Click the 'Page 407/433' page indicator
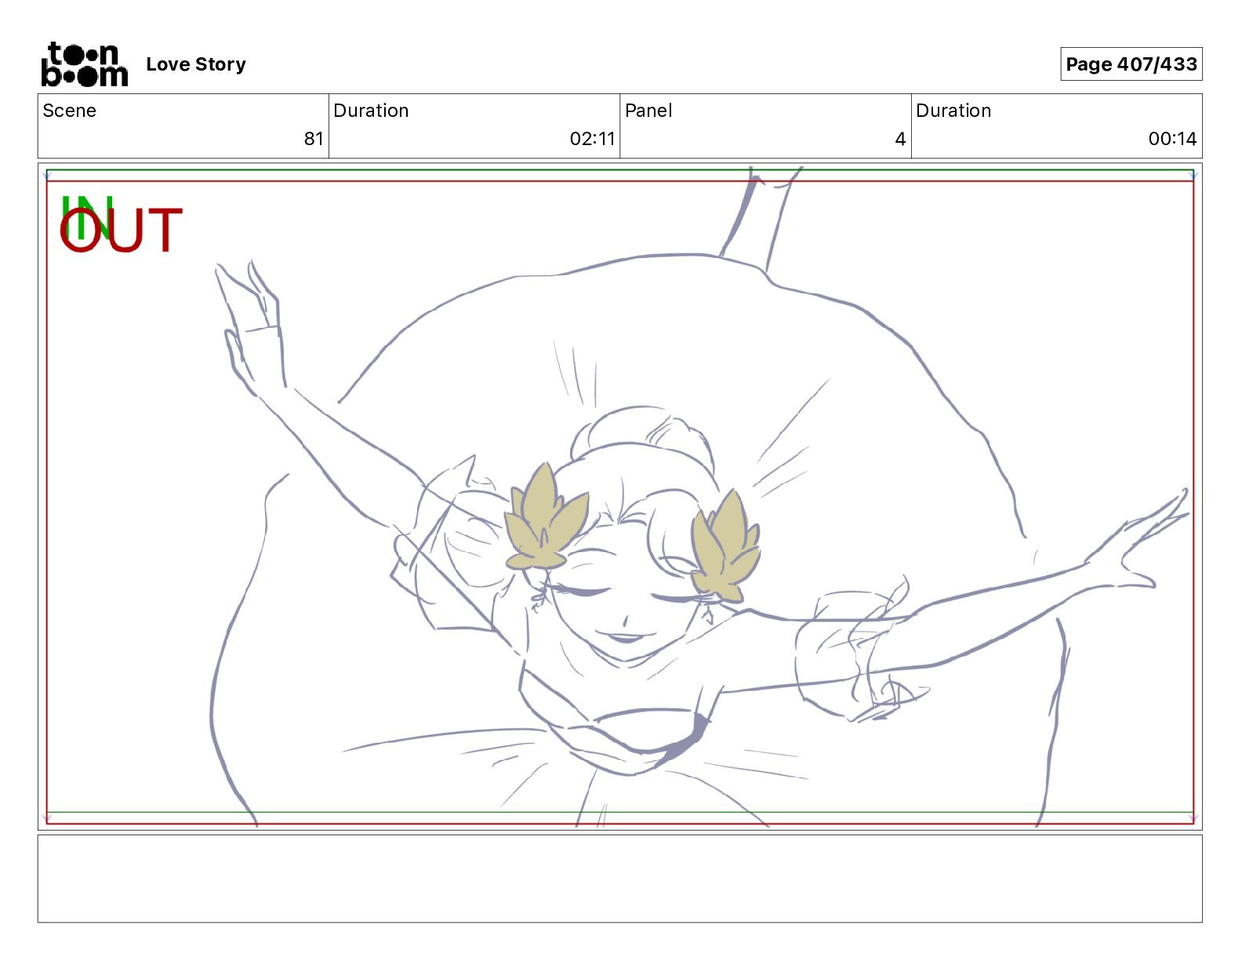 click(x=1131, y=64)
